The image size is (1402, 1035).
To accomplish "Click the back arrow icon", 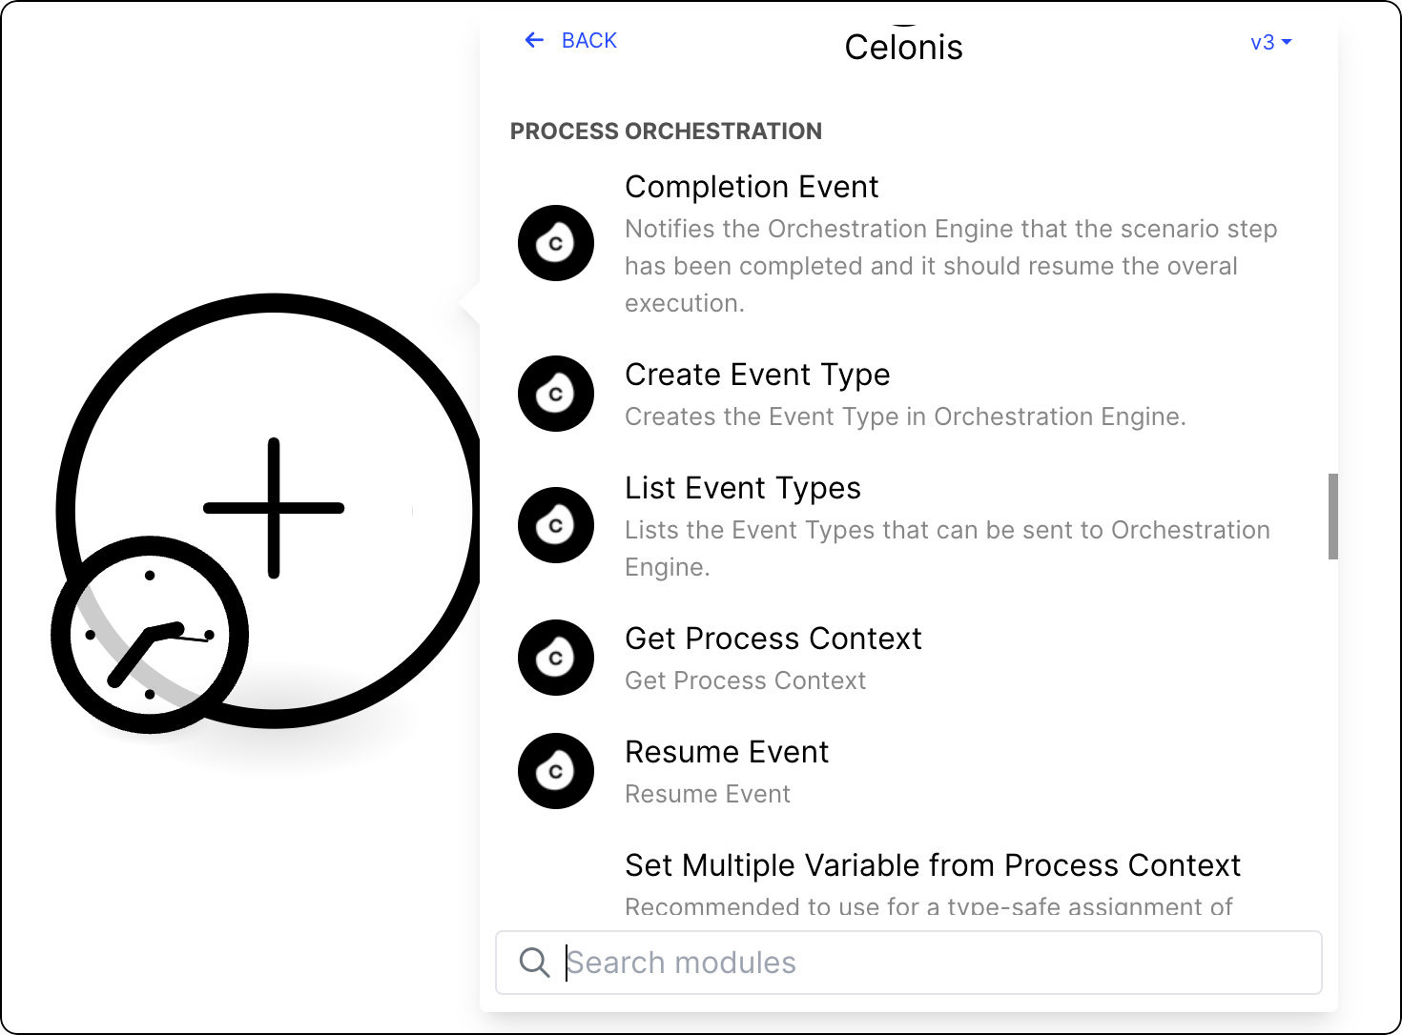I will (534, 40).
